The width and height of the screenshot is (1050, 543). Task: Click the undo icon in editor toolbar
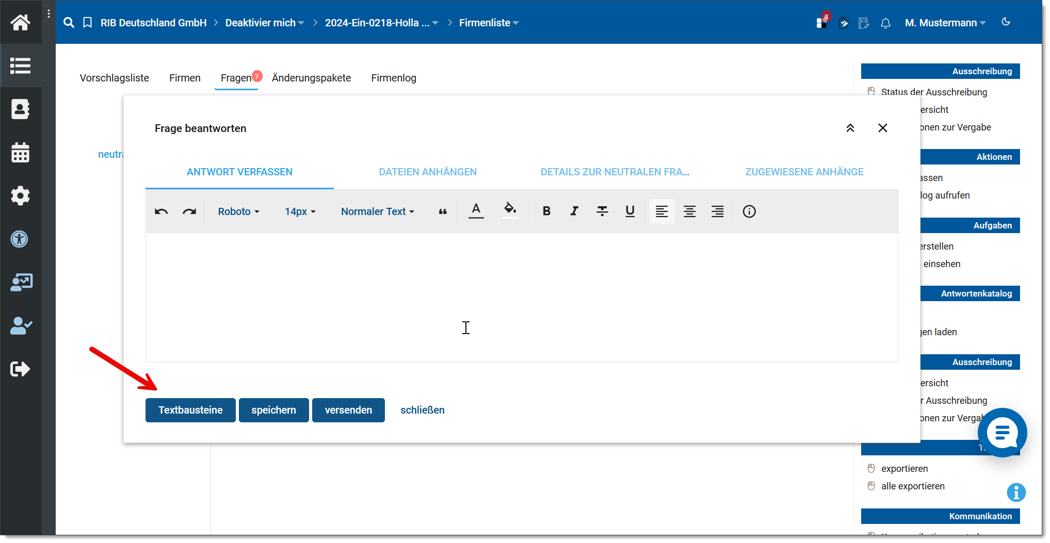coord(161,211)
